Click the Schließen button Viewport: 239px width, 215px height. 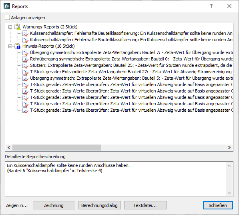[x=218, y=205]
